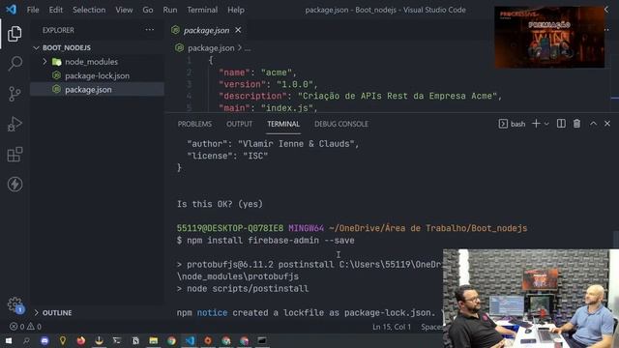
Task: Open File Explorer taskbar icon
Action: click(154, 340)
